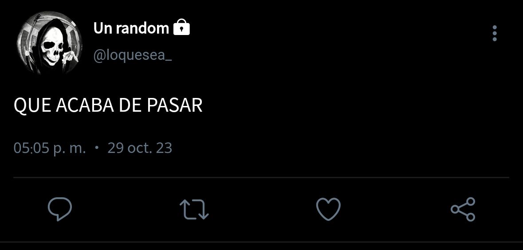The width and height of the screenshot is (523, 250).
Task: Toggle the retweet arrows on this post
Action: pos(194,209)
